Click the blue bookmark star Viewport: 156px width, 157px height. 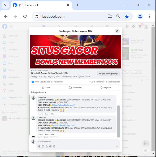pos(127,17)
